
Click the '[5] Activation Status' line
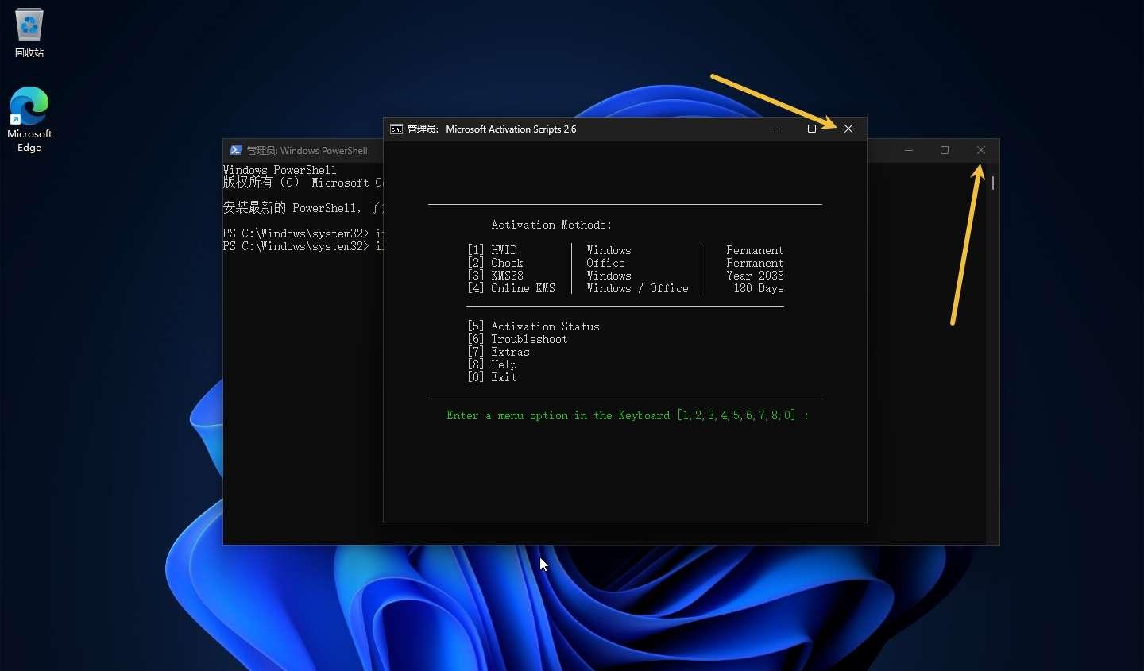[533, 326]
